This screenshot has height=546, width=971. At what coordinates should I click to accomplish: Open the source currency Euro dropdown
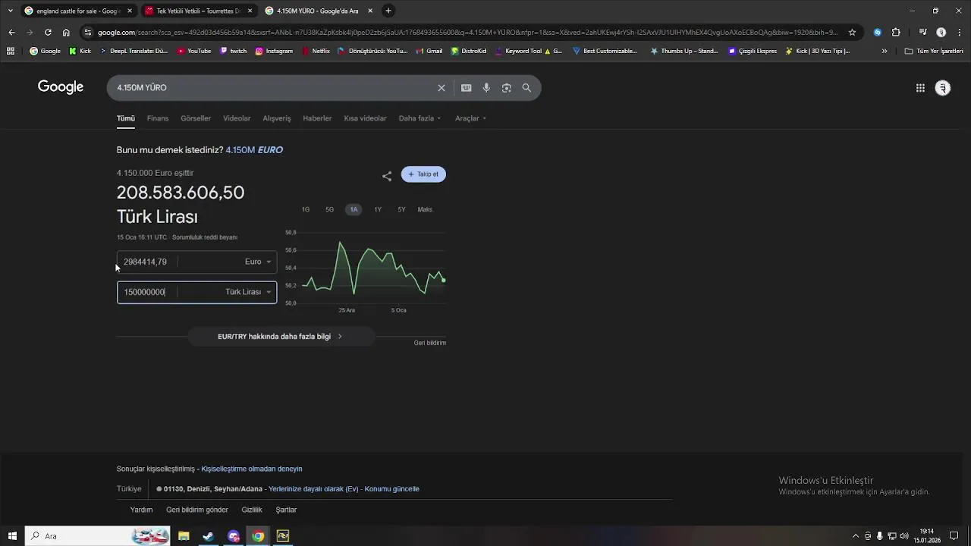[x=258, y=262]
